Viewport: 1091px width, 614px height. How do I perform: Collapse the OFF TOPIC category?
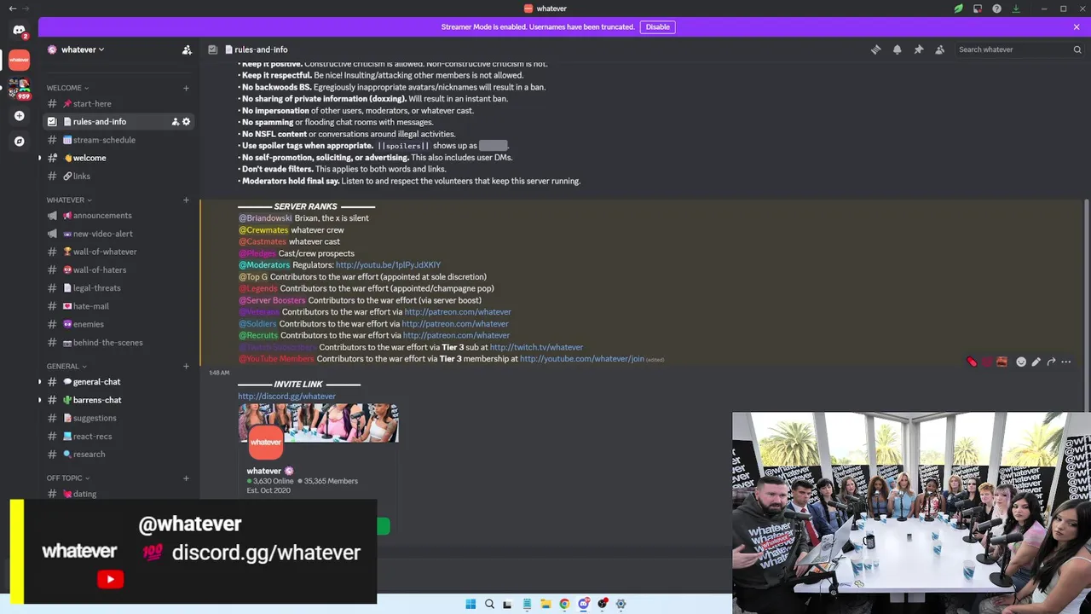(68, 478)
